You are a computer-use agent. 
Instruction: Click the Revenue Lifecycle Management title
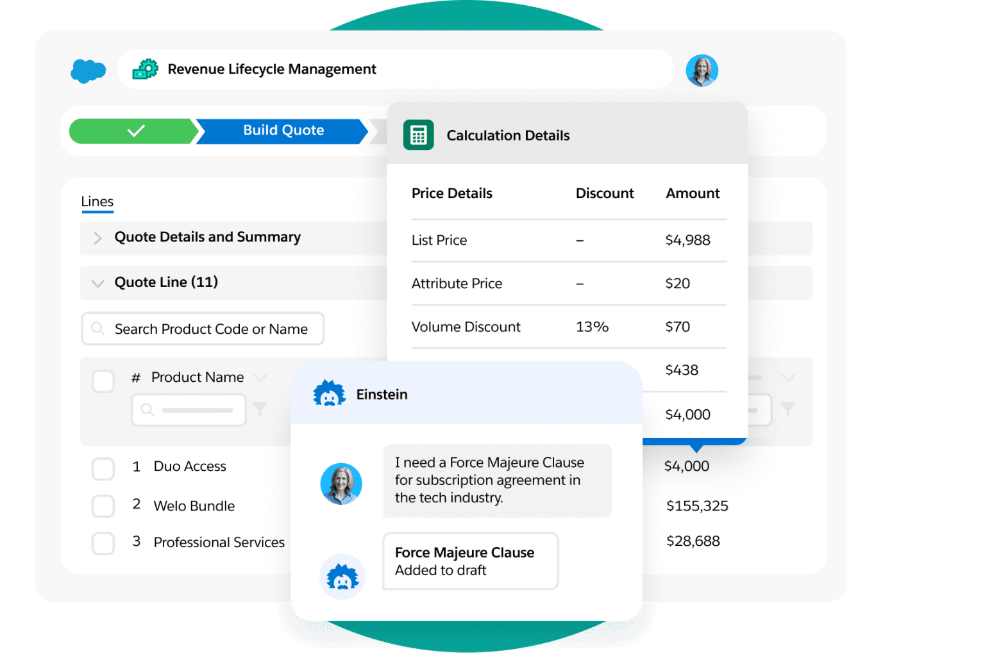pyautogui.click(x=272, y=69)
